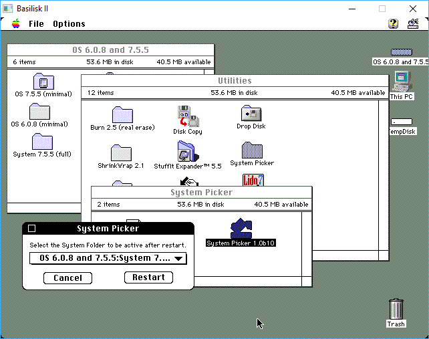429x339 pixels.
Task: Click the Basilisk II app icon in title bar
Action: coord(7,9)
